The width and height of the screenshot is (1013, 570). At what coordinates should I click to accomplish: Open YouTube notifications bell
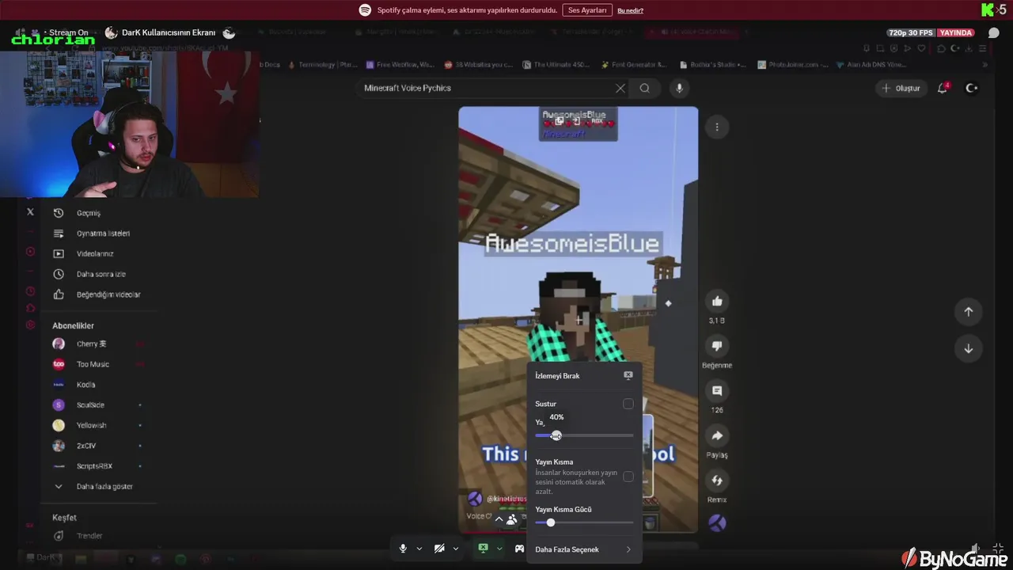click(x=943, y=88)
